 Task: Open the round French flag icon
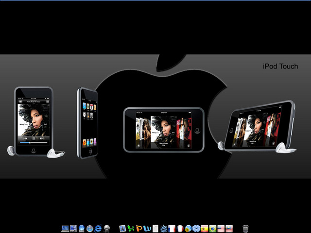tap(180, 229)
